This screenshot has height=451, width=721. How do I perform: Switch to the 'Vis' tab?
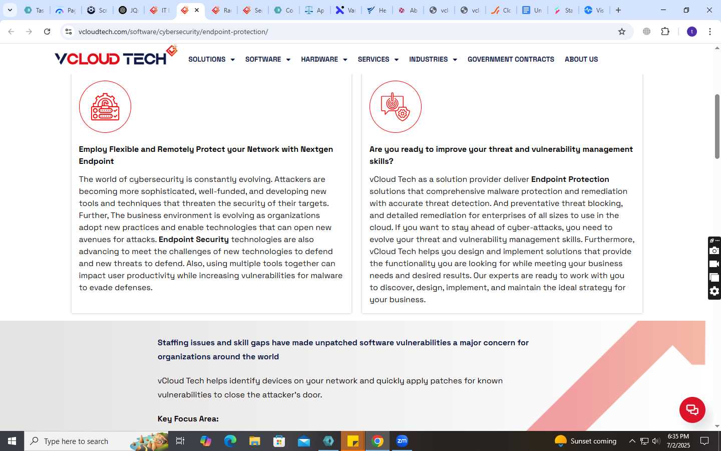click(594, 10)
